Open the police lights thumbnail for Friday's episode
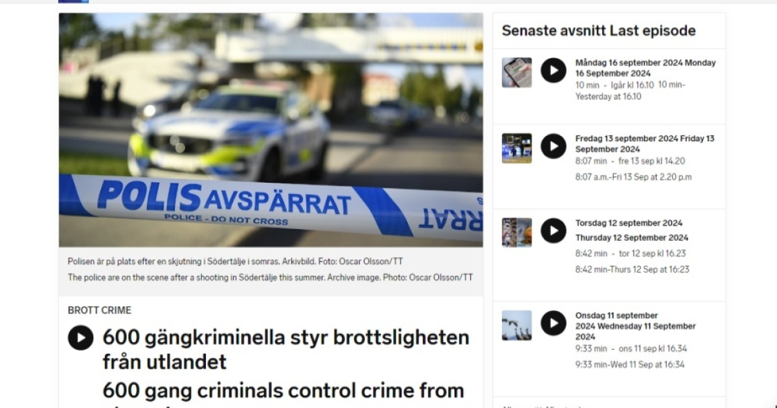This screenshot has height=408, width=777. tap(517, 148)
